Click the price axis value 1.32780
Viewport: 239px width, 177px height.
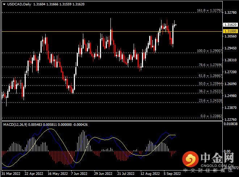(231, 13)
